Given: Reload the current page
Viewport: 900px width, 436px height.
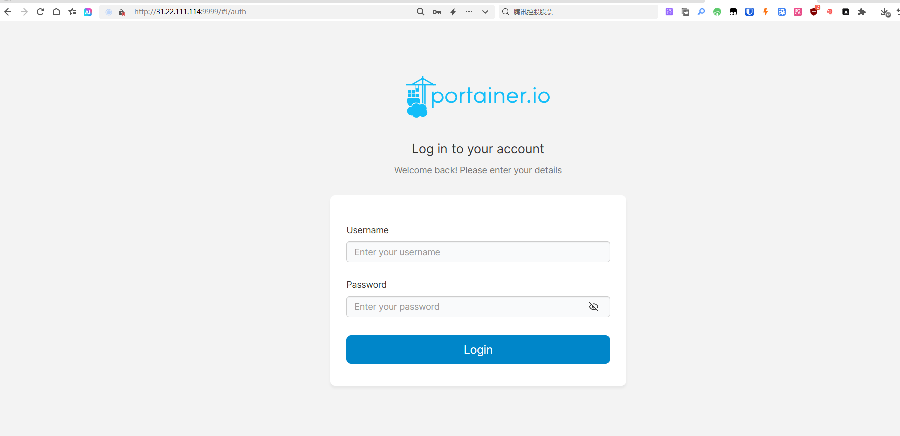Looking at the screenshot, I should (40, 12).
